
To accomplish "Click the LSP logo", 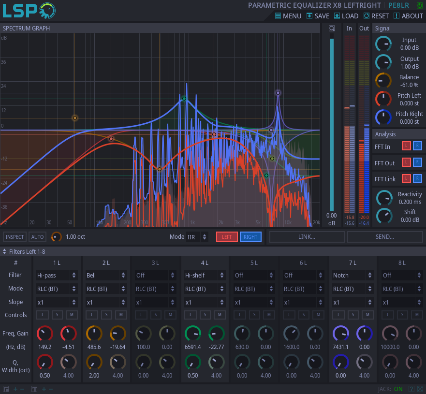I will (29, 11).
